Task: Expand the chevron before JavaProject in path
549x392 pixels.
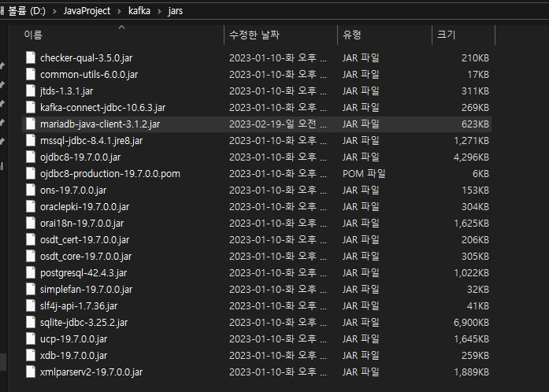Action: coord(54,11)
